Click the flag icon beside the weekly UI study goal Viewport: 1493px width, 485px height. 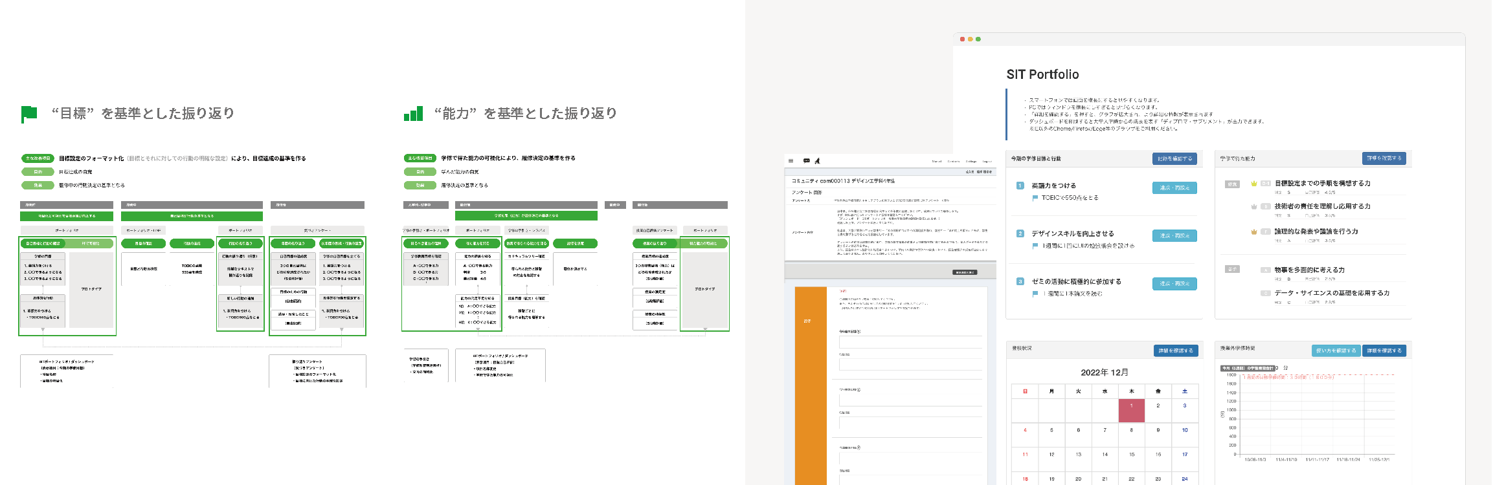tap(1035, 246)
